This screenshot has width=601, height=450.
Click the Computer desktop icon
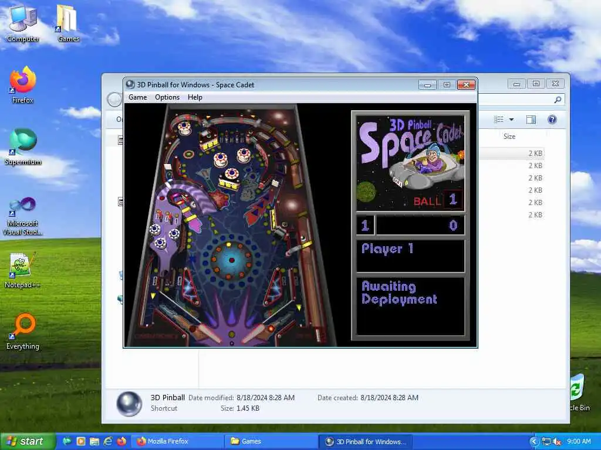(x=23, y=23)
